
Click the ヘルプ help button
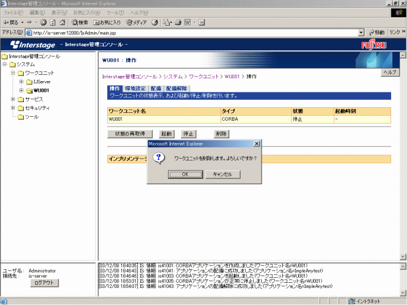(390, 73)
